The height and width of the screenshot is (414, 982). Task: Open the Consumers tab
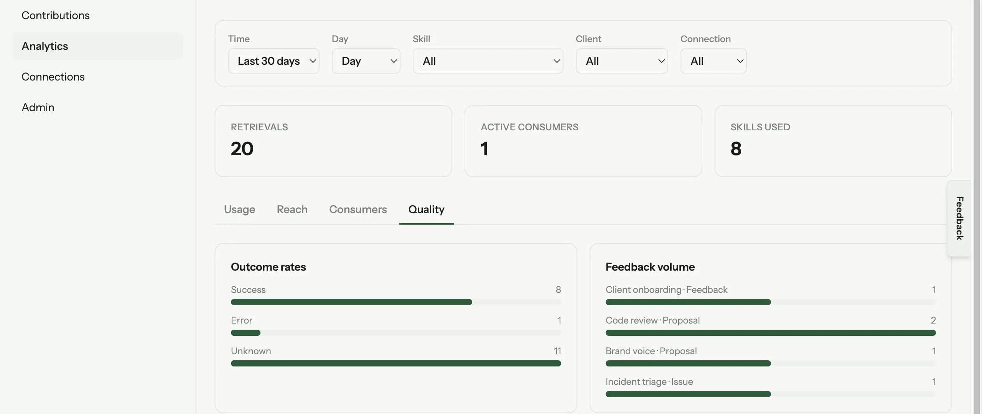pyautogui.click(x=358, y=209)
